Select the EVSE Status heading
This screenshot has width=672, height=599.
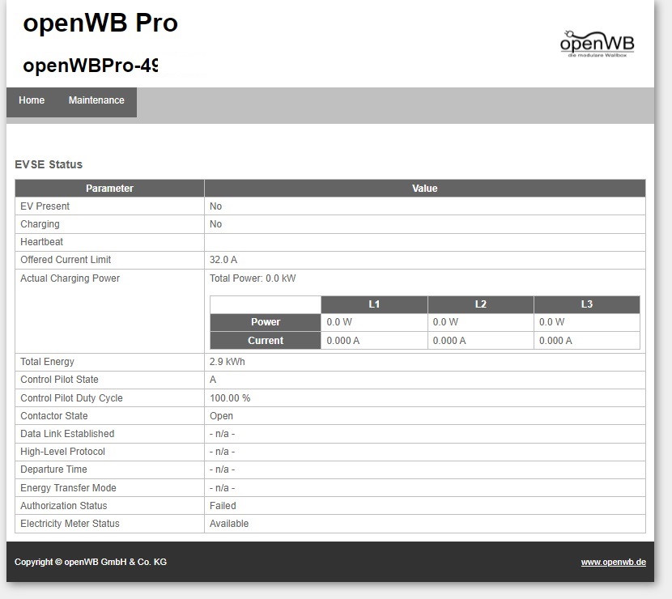(49, 164)
